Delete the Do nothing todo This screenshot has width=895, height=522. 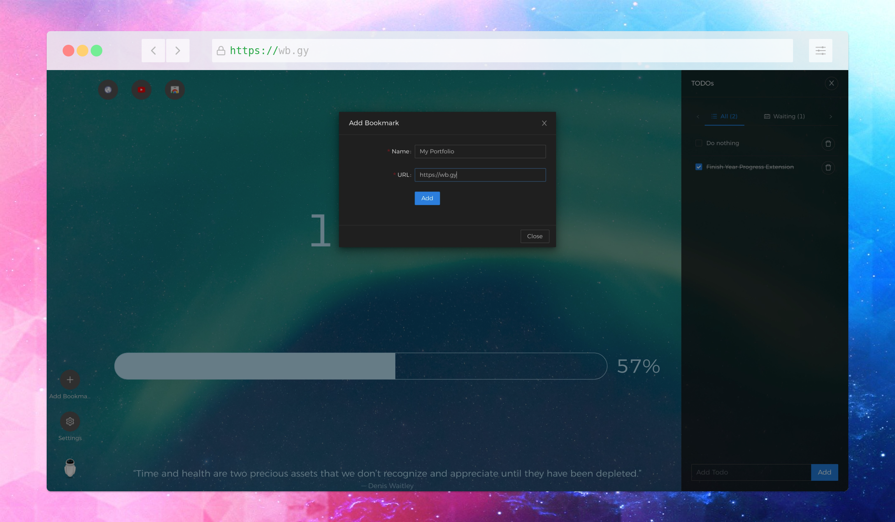point(828,144)
